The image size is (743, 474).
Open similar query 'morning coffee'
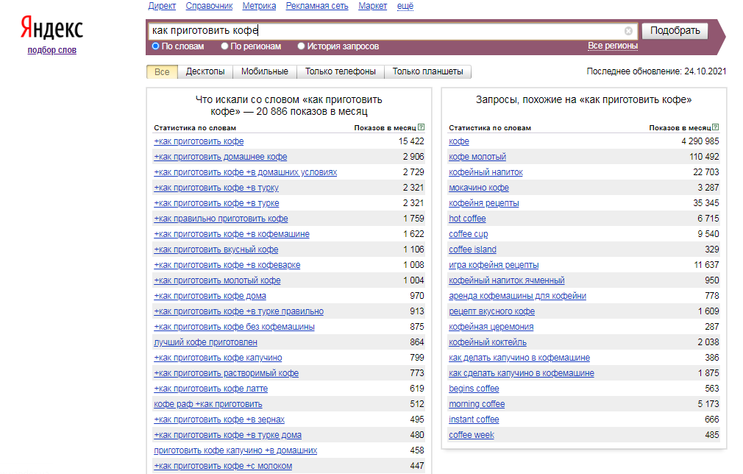point(477,404)
